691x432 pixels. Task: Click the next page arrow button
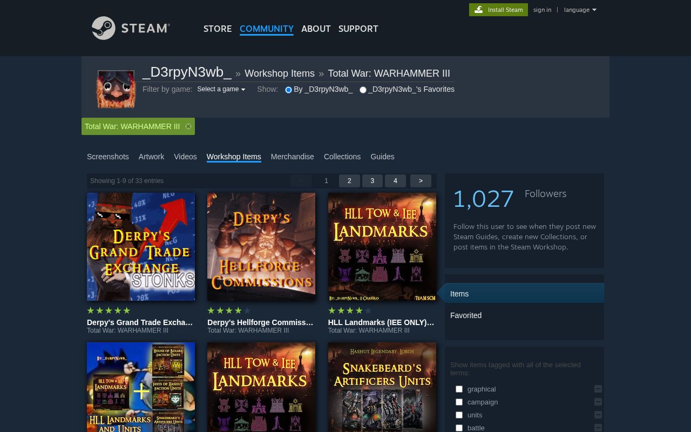[x=421, y=181]
